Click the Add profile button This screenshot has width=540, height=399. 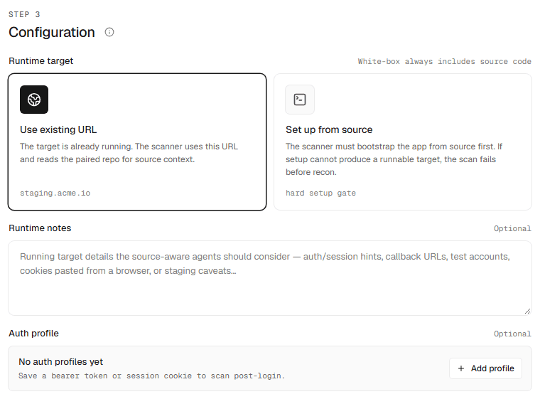point(485,368)
